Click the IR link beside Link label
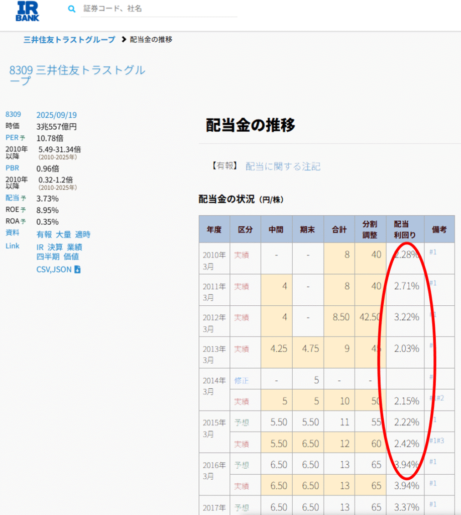Viewport: 461px width, 515px height. click(x=40, y=247)
